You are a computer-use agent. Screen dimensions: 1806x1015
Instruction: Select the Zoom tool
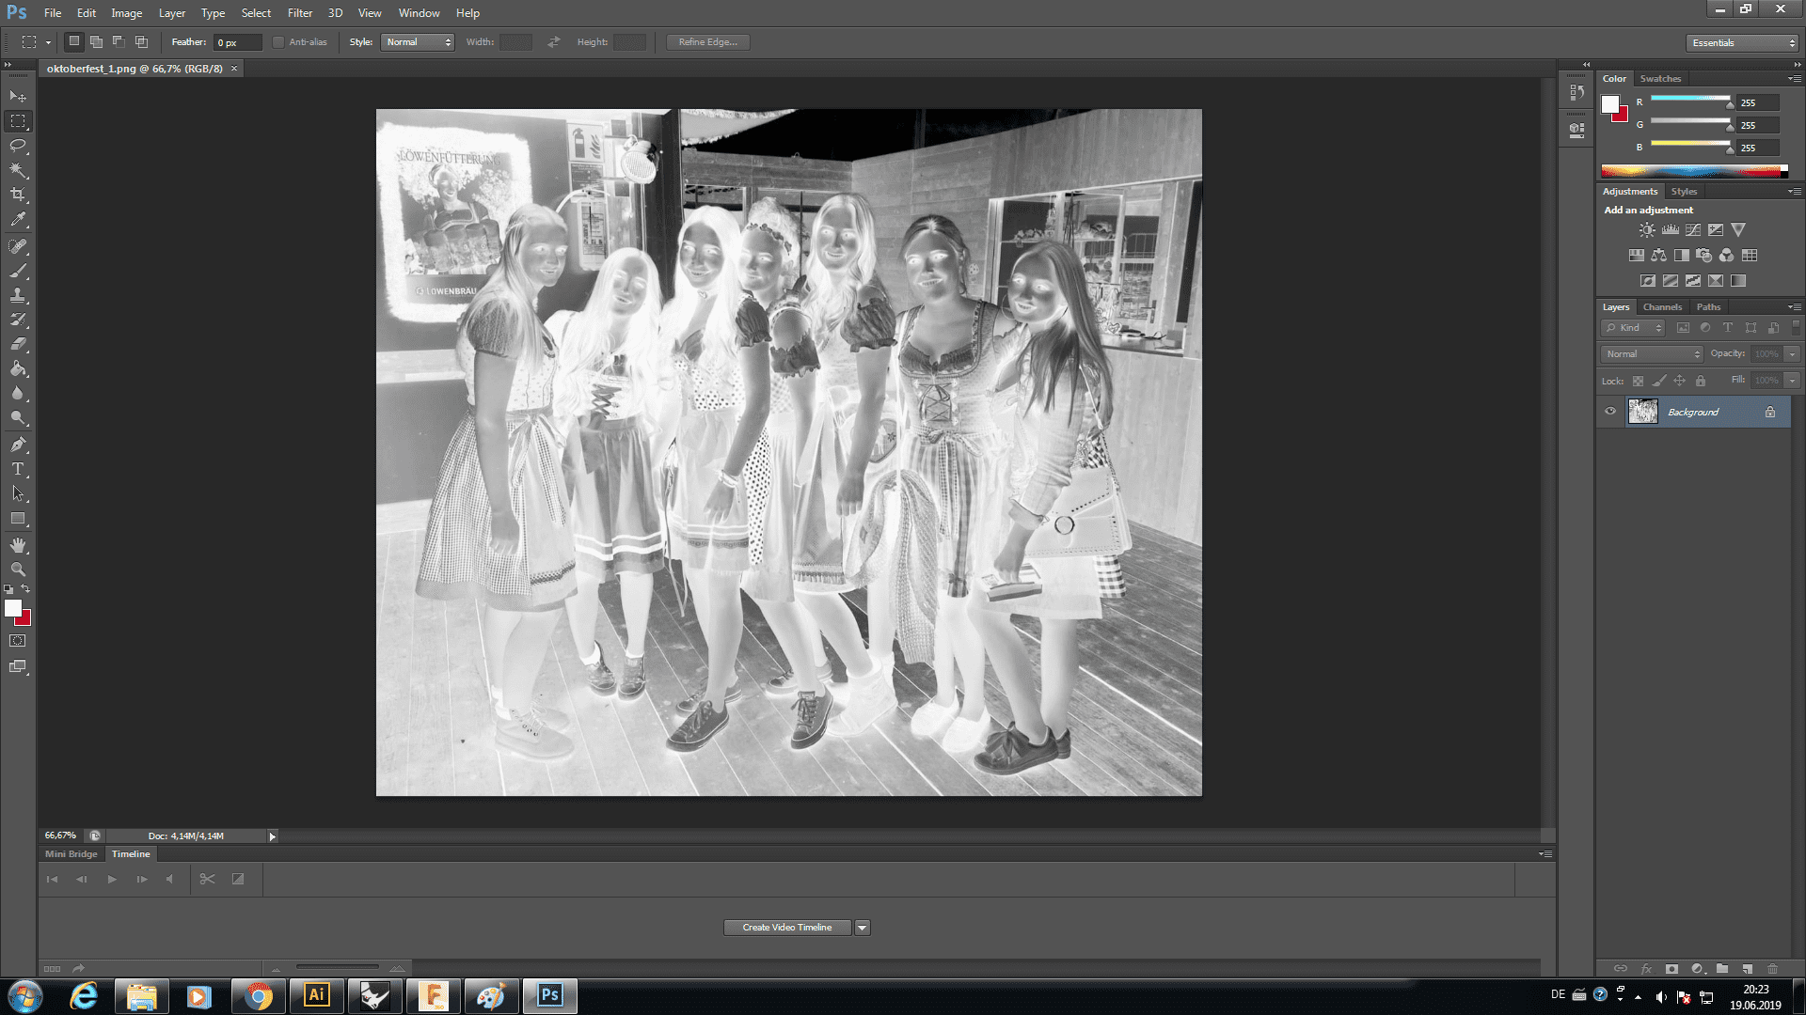click(18, 570)
